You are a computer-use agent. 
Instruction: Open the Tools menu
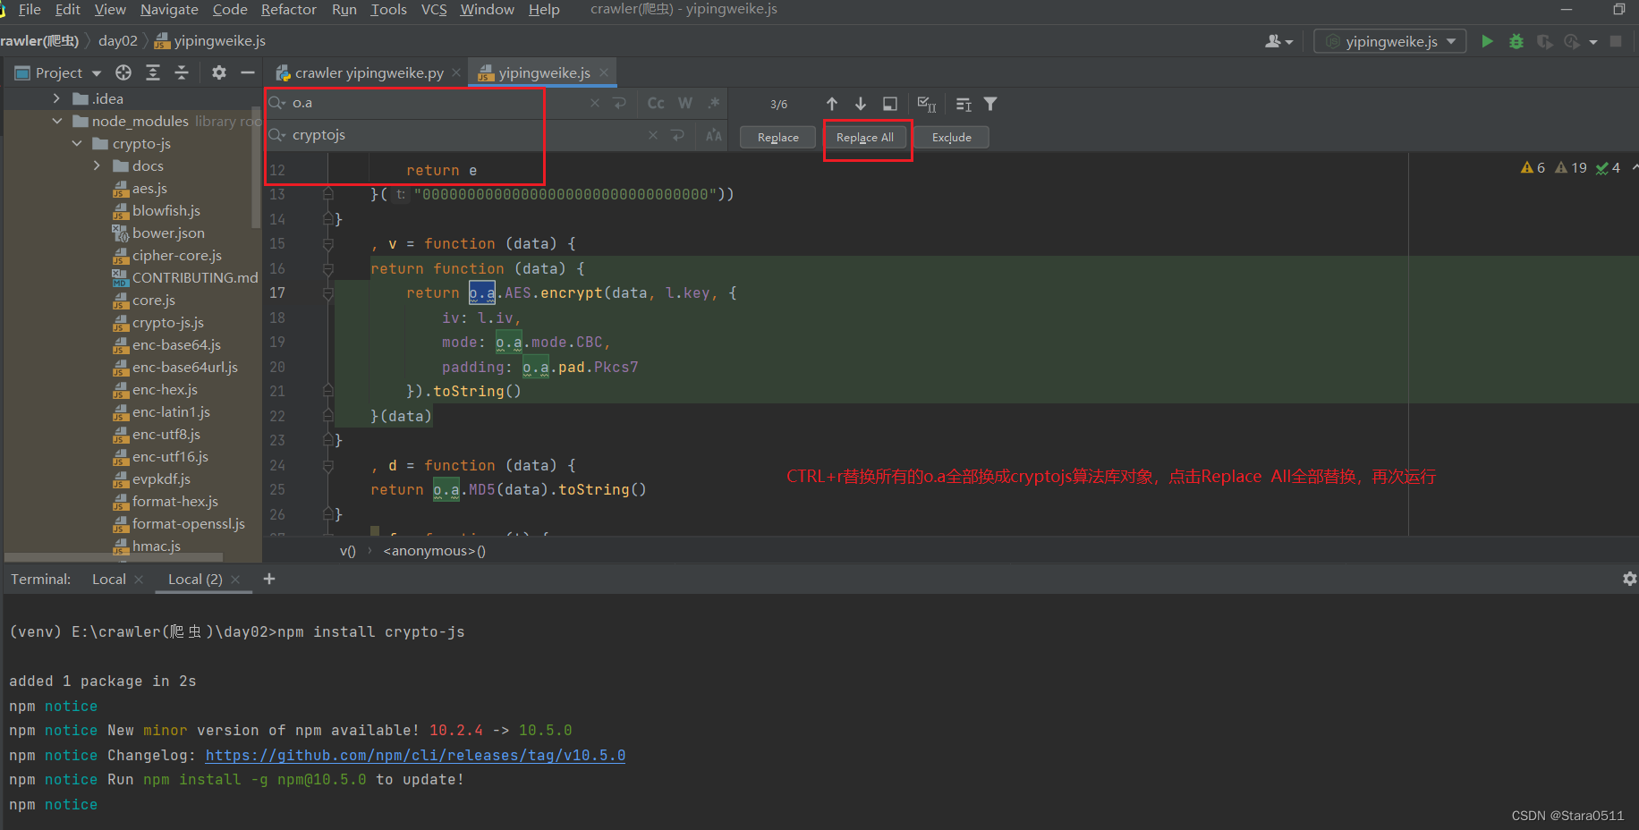tap(388, 9)
